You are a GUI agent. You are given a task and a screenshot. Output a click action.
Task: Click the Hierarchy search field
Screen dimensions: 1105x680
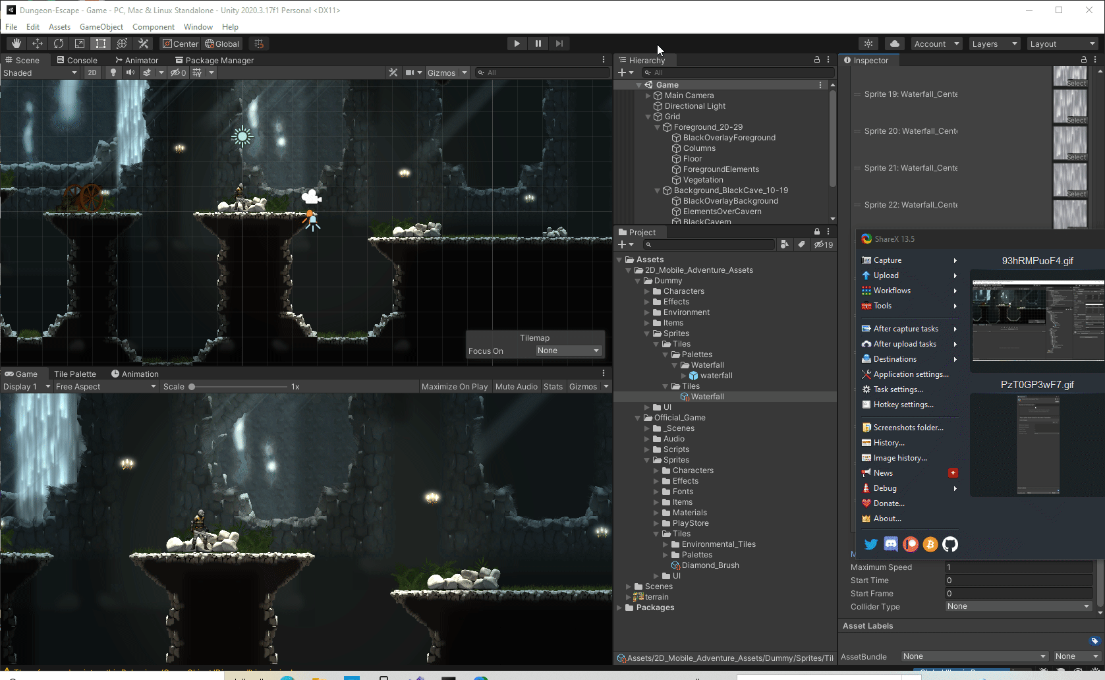pyautogui.click(x=739, y=72)
